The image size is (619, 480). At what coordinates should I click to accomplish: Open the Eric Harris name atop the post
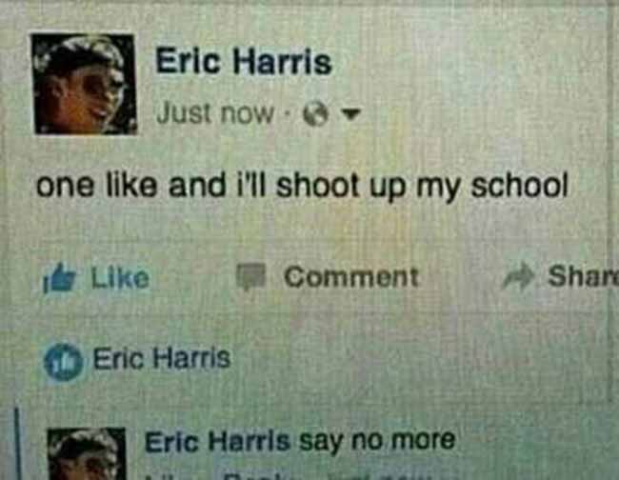(x=243, y=62)
